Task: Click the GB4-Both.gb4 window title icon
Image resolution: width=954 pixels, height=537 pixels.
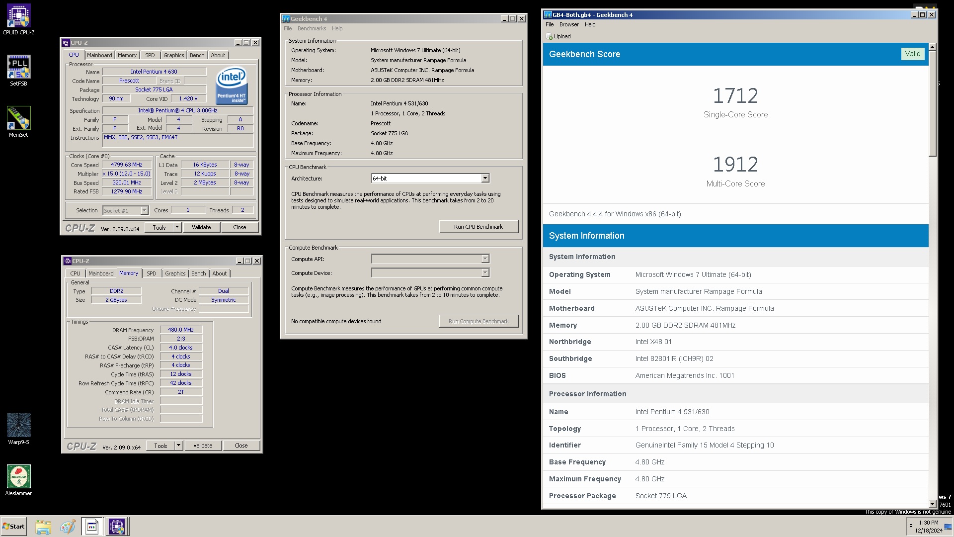Action: (548, 15)
